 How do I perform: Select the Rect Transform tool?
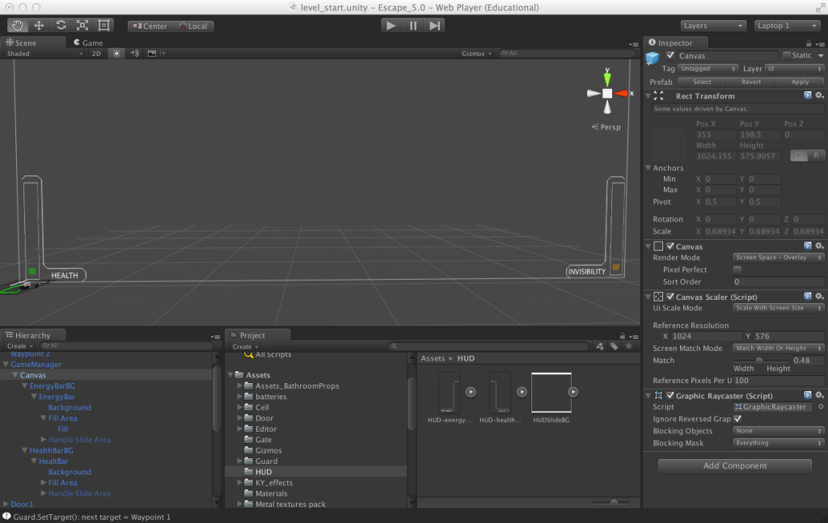click(x=103, y=25)
